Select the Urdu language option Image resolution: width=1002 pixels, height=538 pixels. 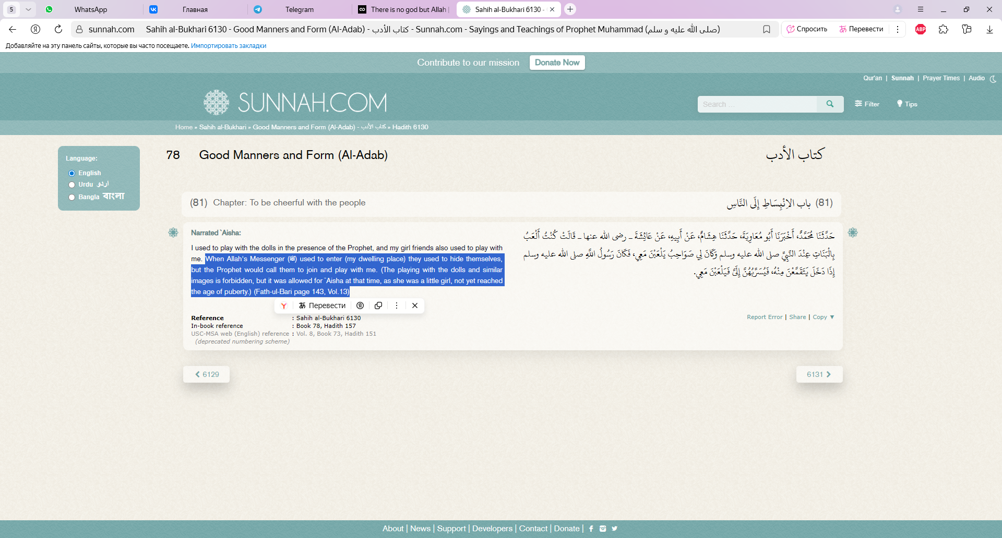[x=72, y=185]
